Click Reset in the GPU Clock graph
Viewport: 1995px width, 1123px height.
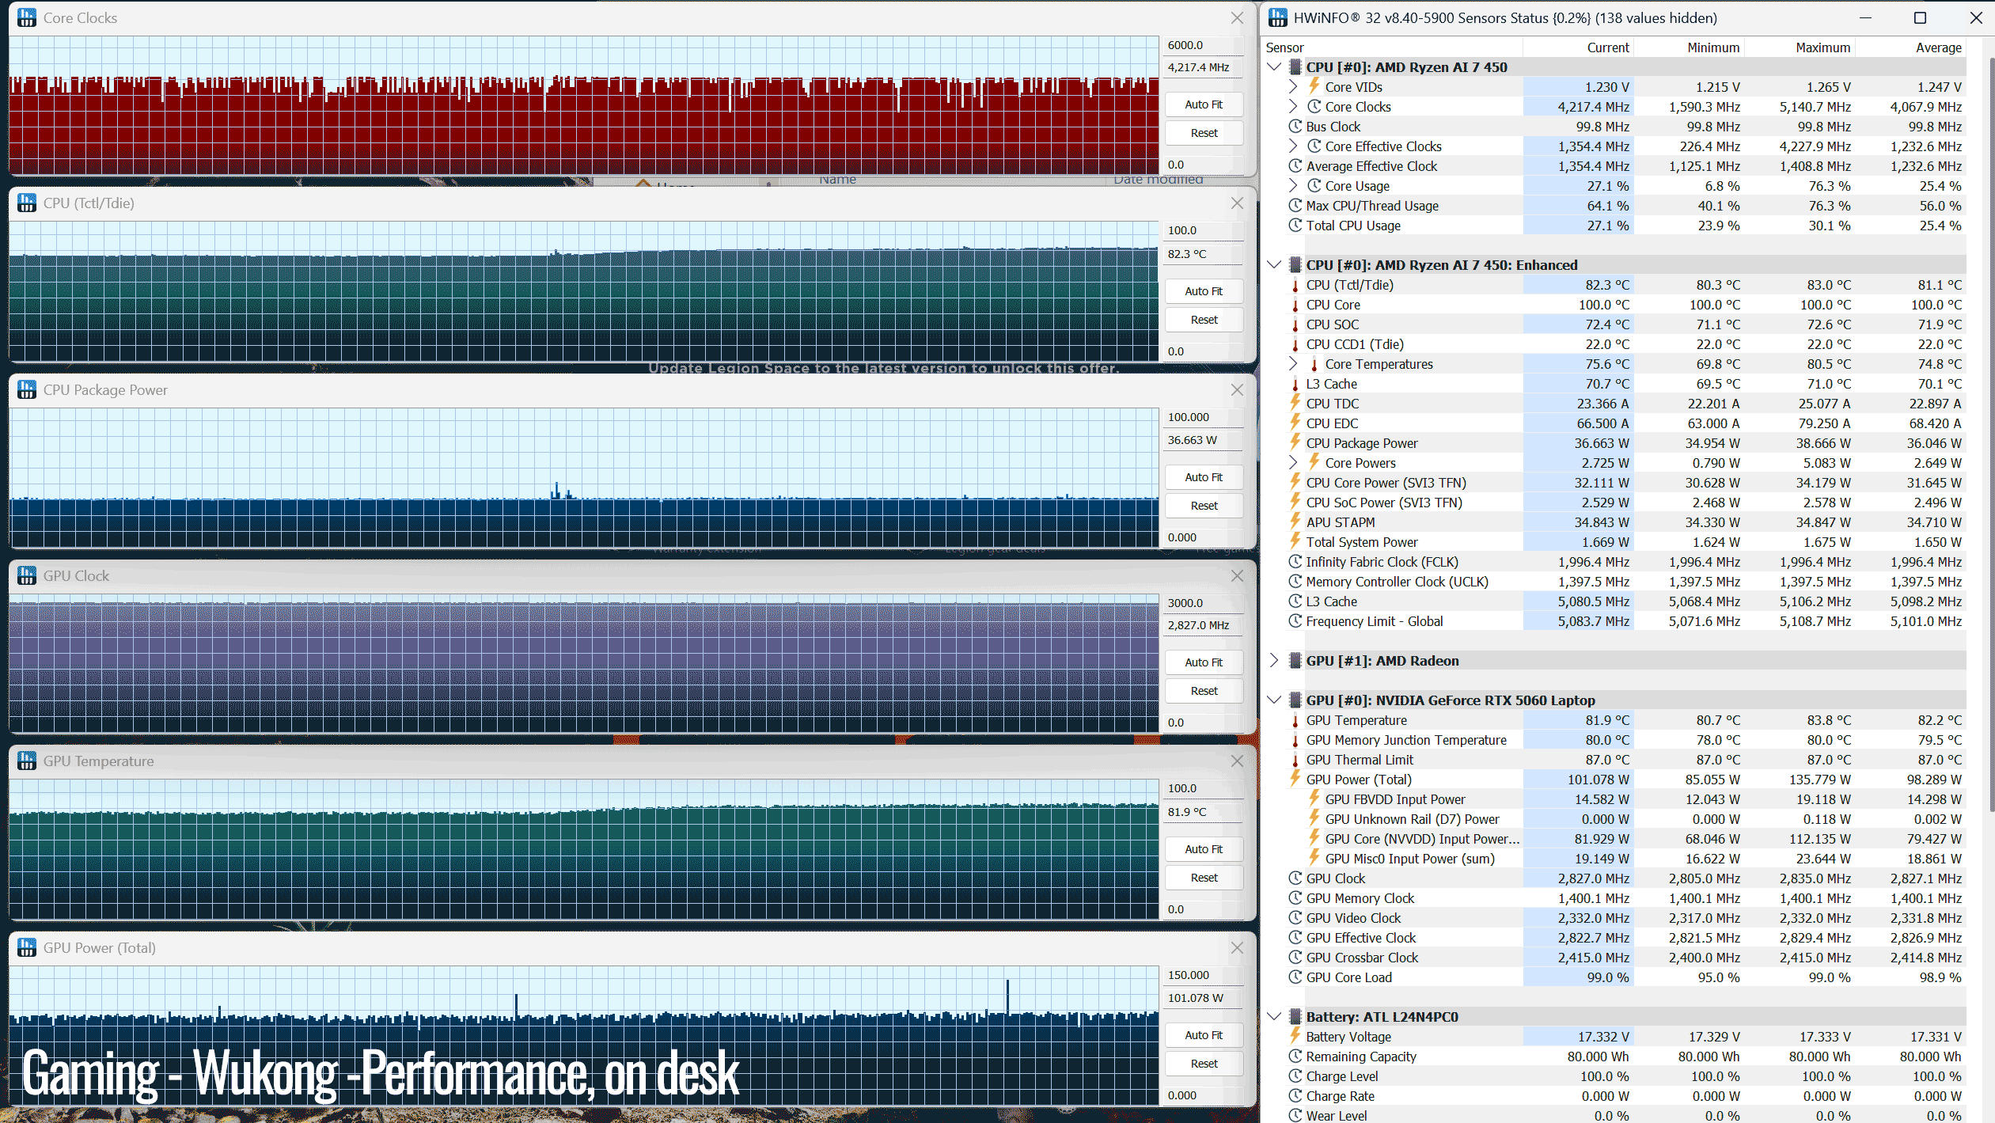click(x=1204, y=691)
